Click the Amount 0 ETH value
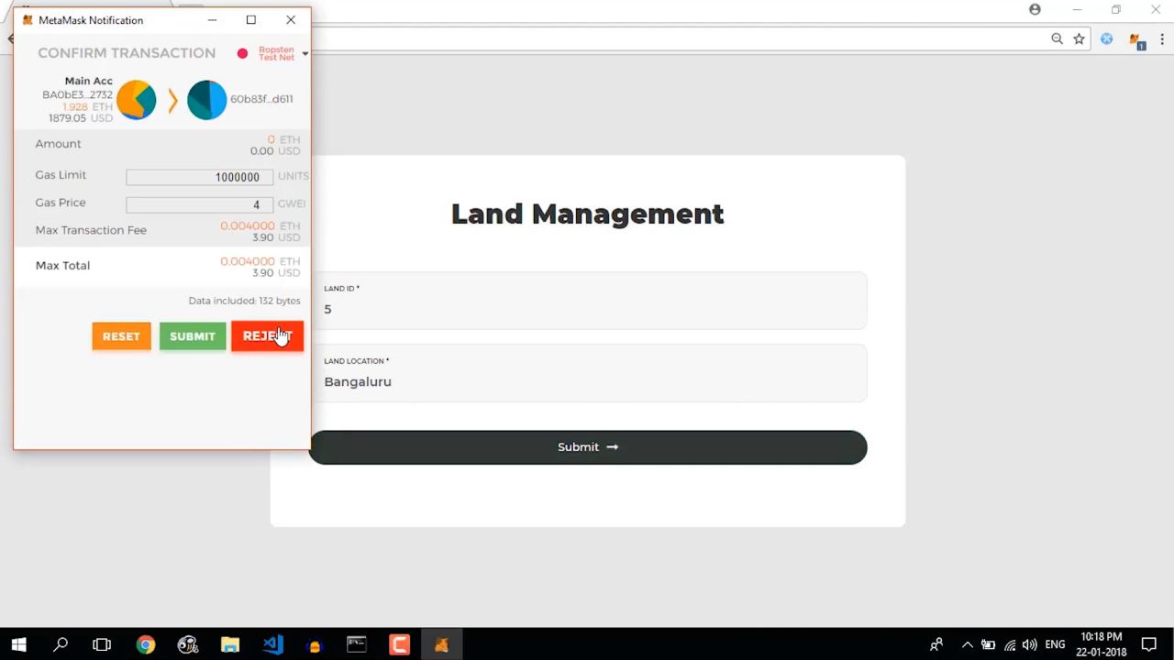The image size is (1174, 660). coord(283,139)
